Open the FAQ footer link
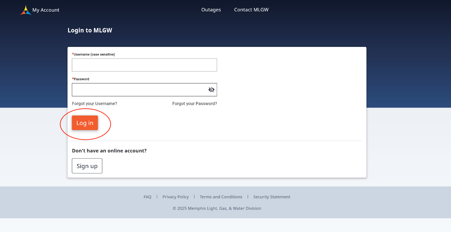451x232 pixels. (x=147, y=197)
